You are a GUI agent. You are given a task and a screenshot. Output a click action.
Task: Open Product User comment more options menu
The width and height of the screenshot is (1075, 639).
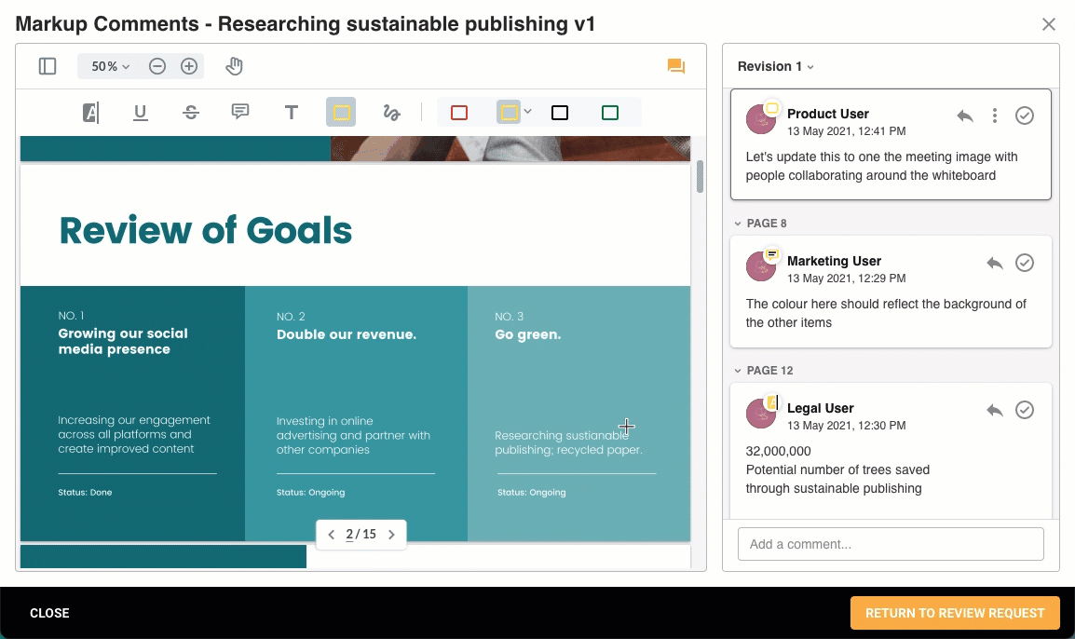click(x=995, y=116)
